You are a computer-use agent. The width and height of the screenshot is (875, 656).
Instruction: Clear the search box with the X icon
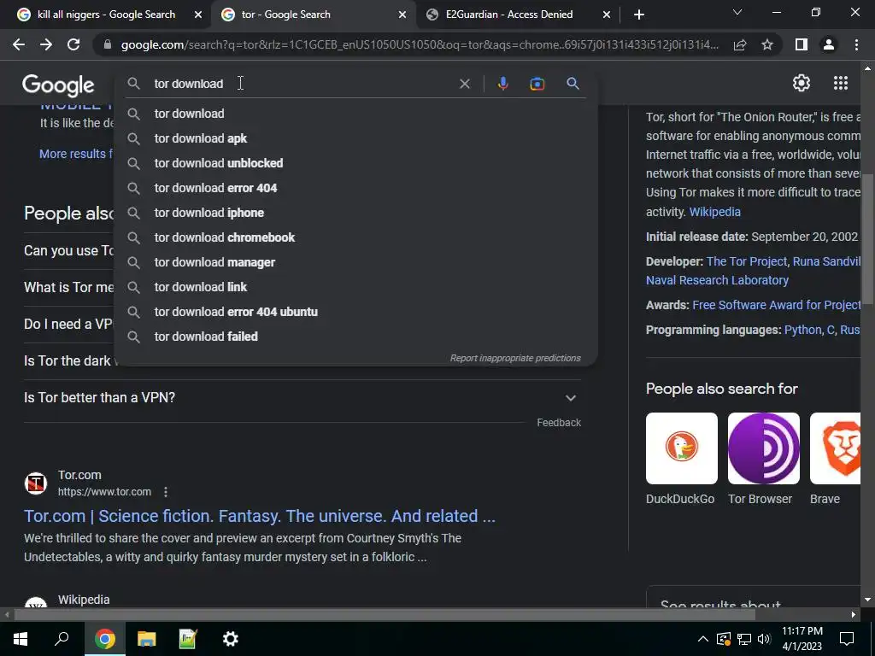point(464,84)
